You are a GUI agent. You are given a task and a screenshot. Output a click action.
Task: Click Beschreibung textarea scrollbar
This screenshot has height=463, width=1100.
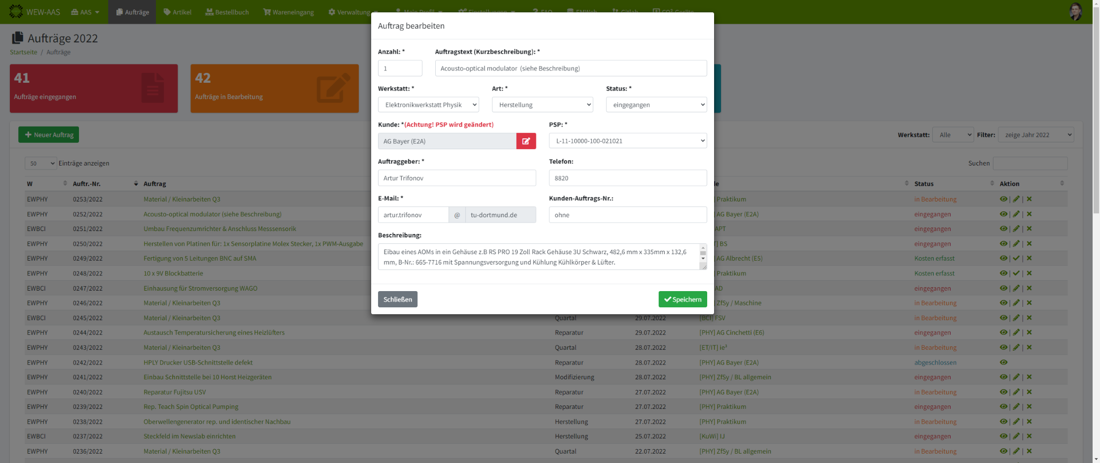(x=703, y=254)
